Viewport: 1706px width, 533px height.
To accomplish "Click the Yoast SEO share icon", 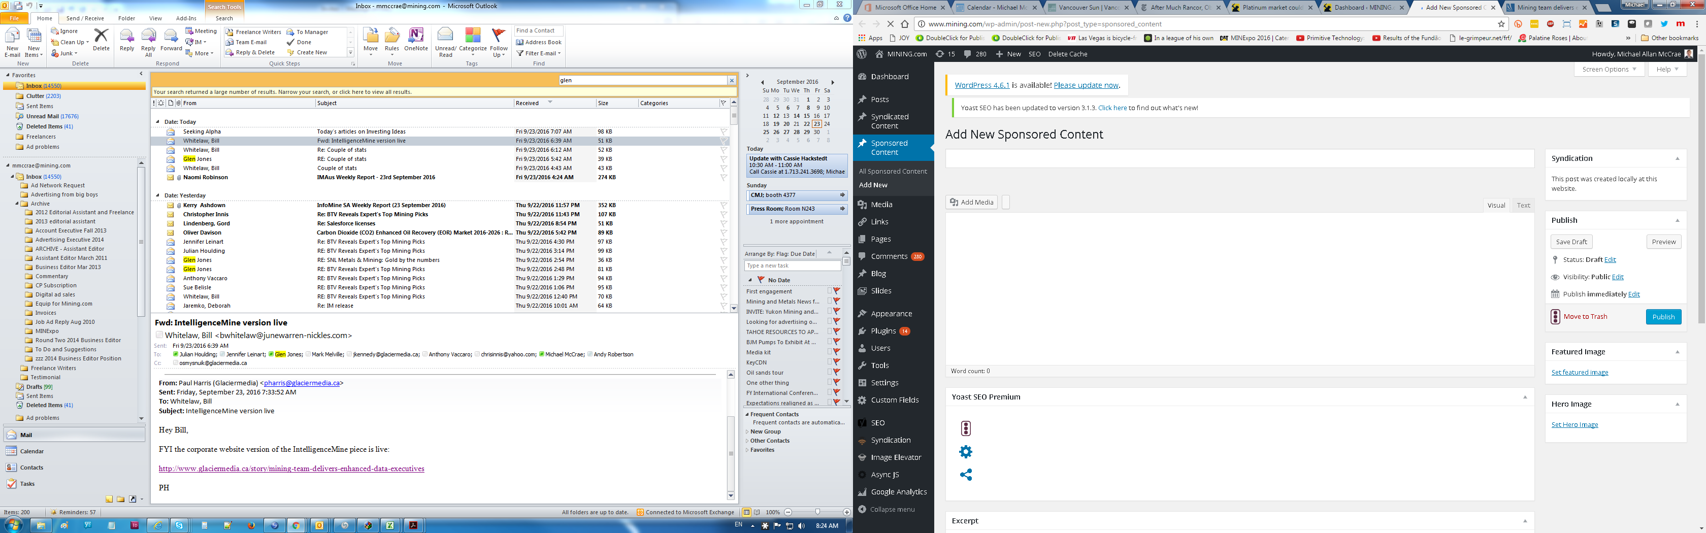I will tap(966, 475).
